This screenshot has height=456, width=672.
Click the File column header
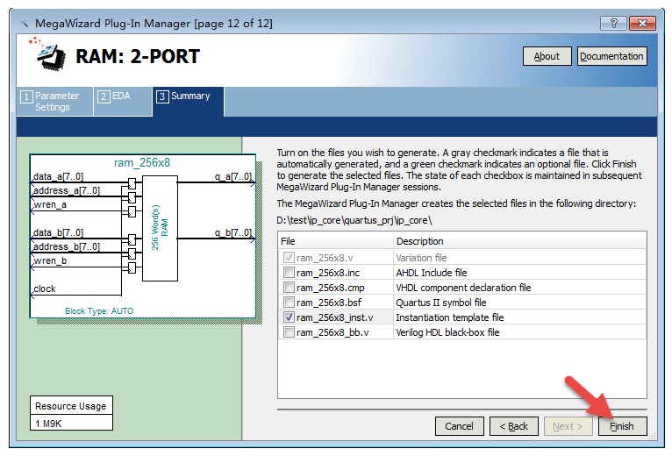335,241
